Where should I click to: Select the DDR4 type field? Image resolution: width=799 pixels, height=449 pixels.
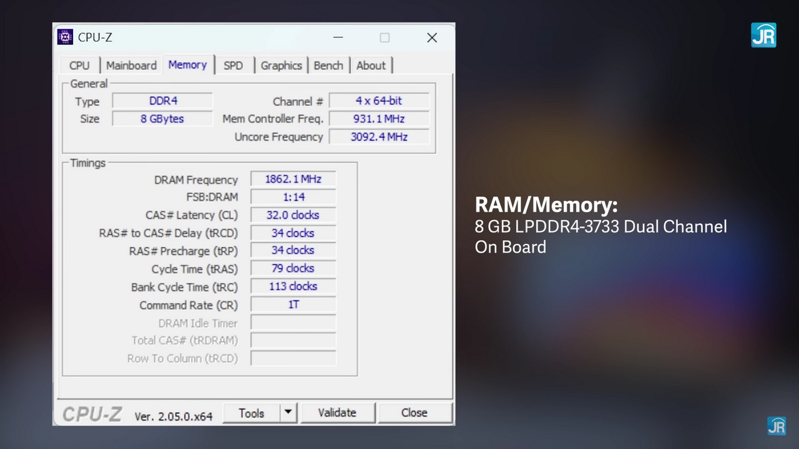pyautogui.click(x=162, y=101)
